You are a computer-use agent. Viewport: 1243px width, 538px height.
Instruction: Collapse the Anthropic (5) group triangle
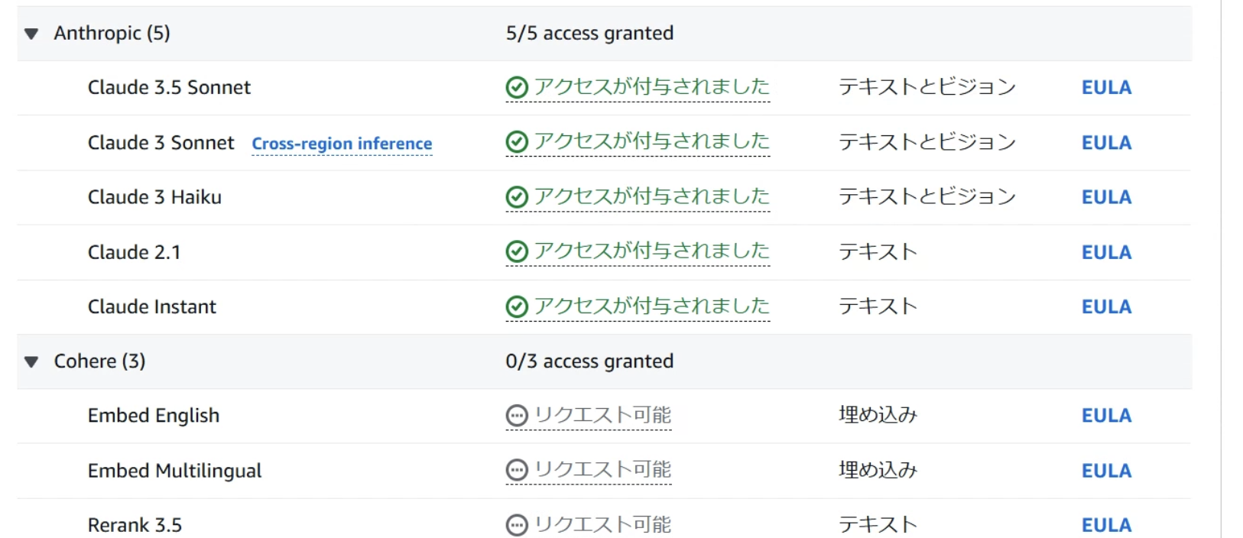point(31,34)
